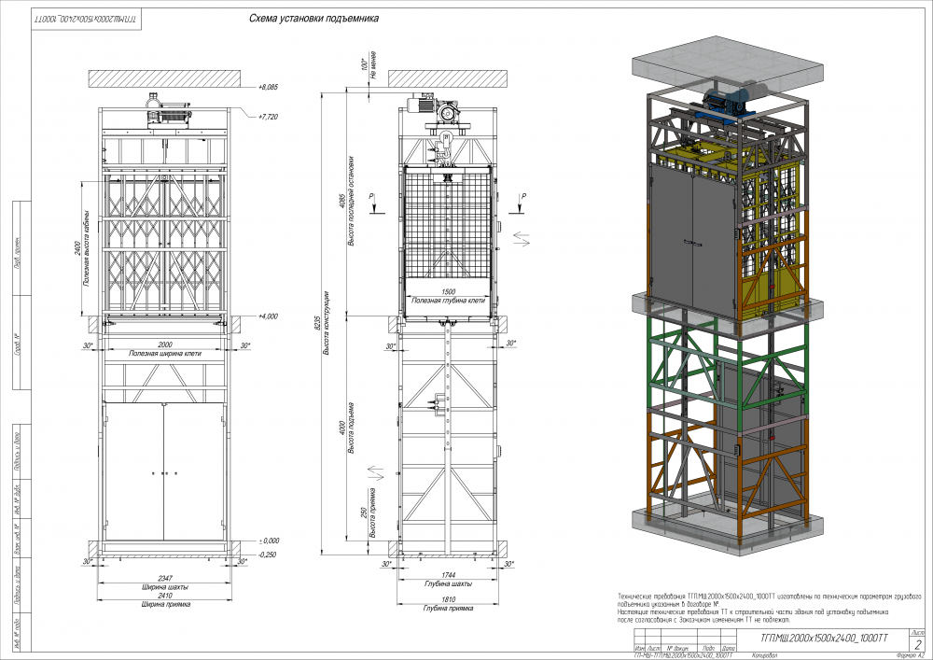Select the clearance note "Не менее"
Image resolution: width=933 pixels, height=660 pixels.
point(373,65)
